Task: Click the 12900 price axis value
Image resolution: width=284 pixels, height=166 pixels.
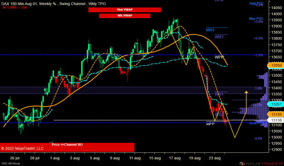Action: (277, 150)
